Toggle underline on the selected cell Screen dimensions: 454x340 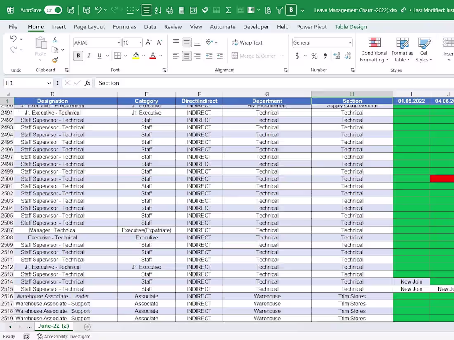(99, 56)
